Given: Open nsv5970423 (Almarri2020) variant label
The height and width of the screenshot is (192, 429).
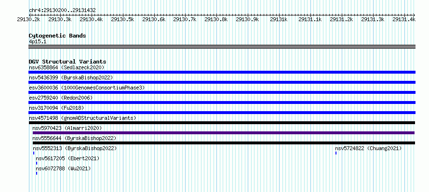Looking at the screenshot, I should (x=67, y=128).
